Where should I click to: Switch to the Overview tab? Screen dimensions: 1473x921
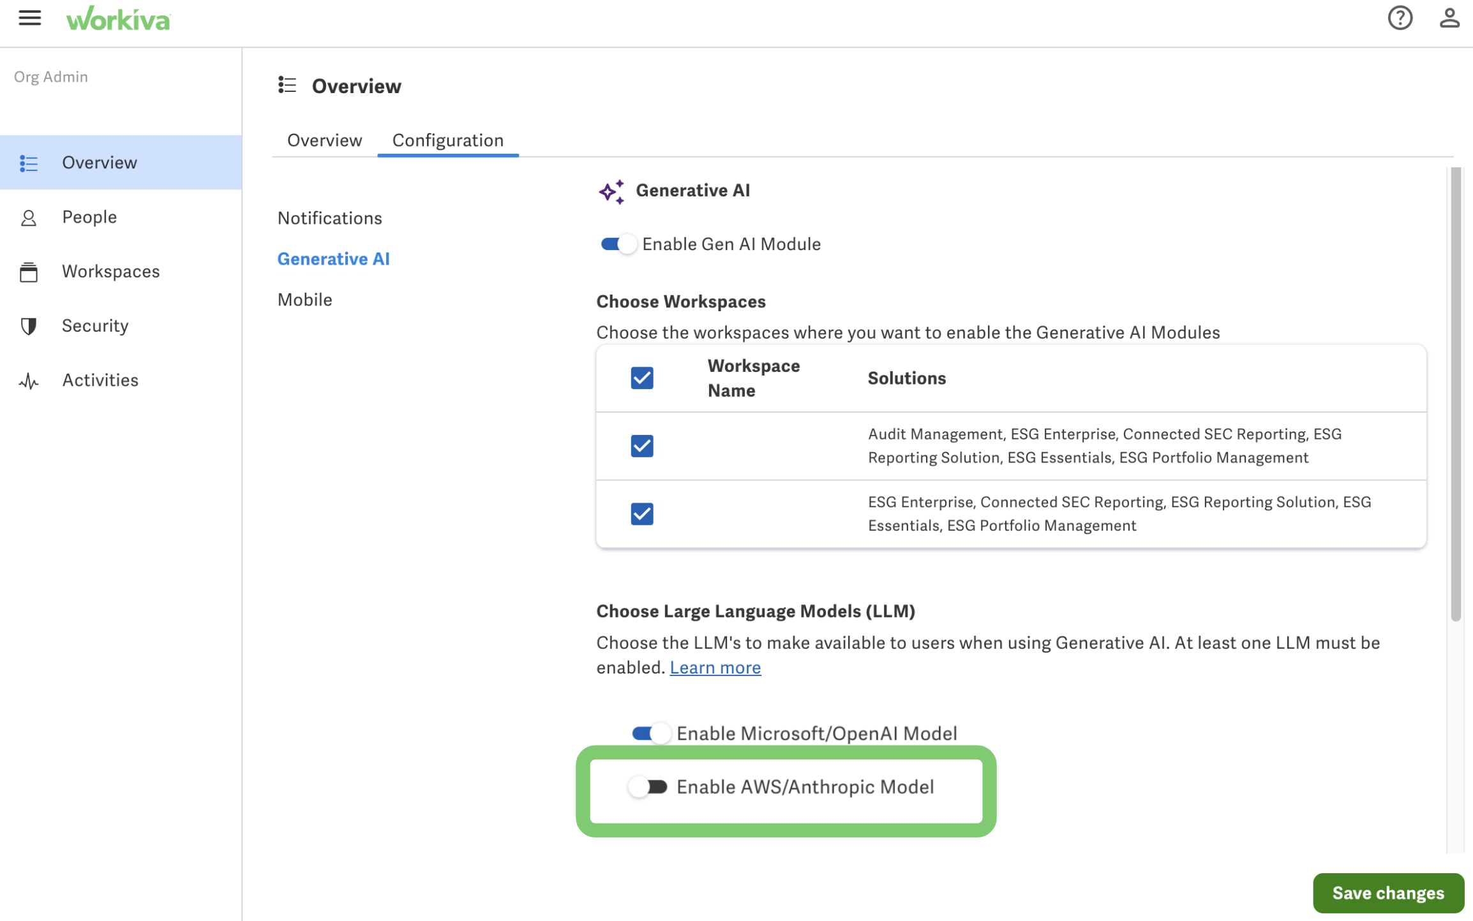point(325,140)
